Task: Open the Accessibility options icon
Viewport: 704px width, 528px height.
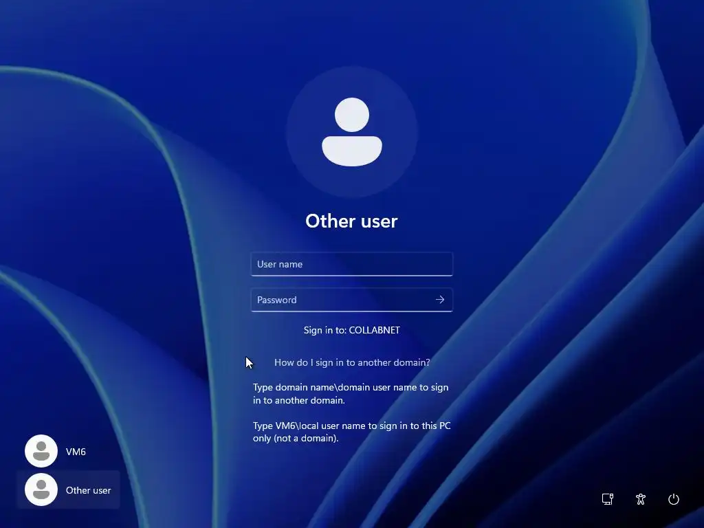Action: [641, 499]
